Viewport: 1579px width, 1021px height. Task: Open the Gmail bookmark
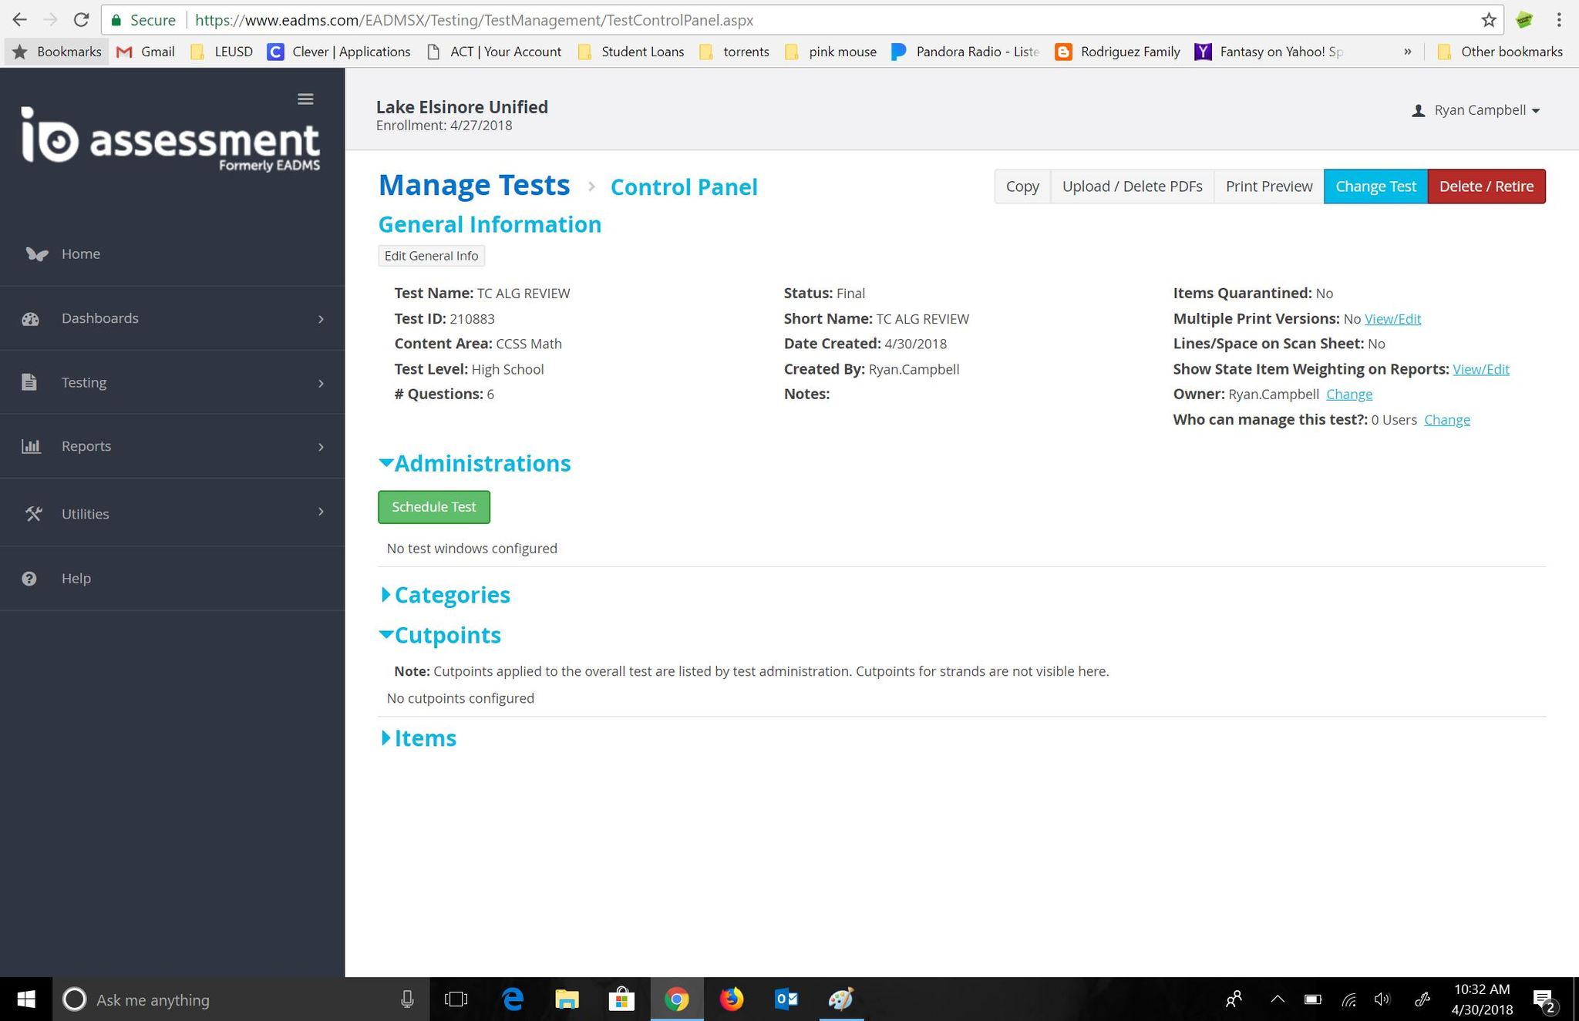click(x=146, y=52)
